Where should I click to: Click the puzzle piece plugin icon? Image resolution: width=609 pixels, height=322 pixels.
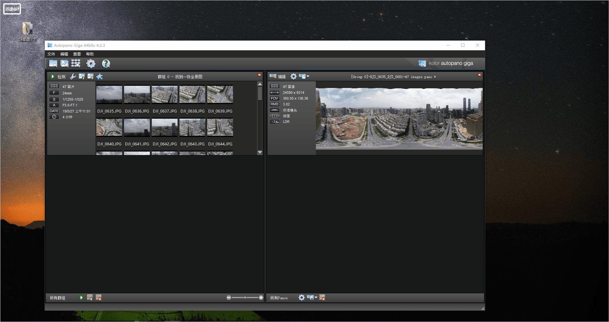point(100,76)
